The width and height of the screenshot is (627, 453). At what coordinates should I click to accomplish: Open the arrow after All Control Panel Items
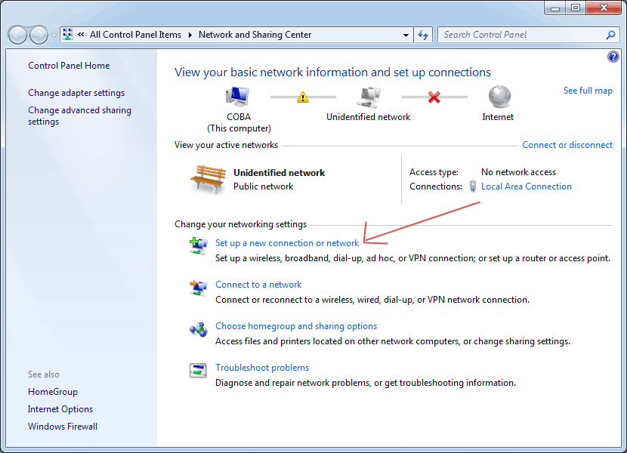click(190, 35)
